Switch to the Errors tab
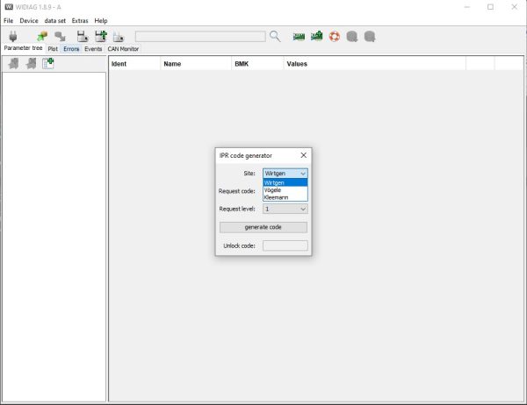Viewport: 527px width, 405px height. click(x=71, y=49)
